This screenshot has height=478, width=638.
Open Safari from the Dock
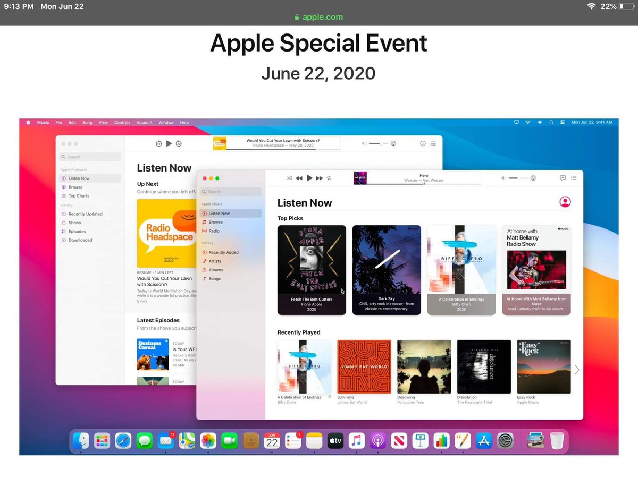click(123, 440)
